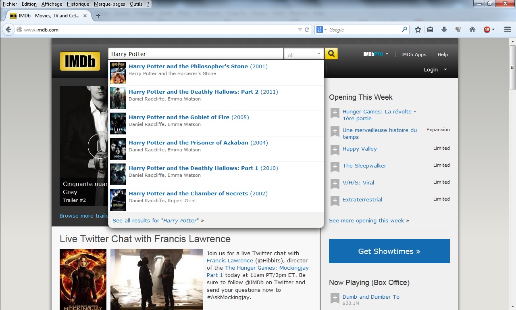Open the downloads arrow icon
The width and height of the screenshot is (516, 310).
point(444,29)
